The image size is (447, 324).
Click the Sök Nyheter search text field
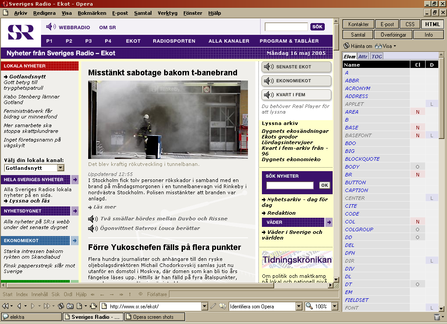pyautogui.click(x=290, y=185)
